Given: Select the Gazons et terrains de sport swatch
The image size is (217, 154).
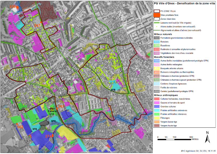Looking at the screenshot, I should (156, 102).
